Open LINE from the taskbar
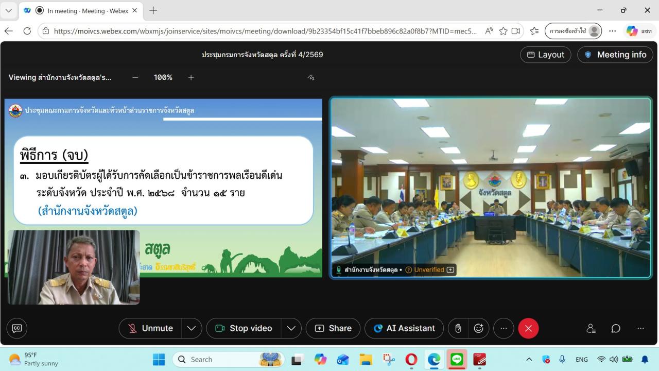 457,359
